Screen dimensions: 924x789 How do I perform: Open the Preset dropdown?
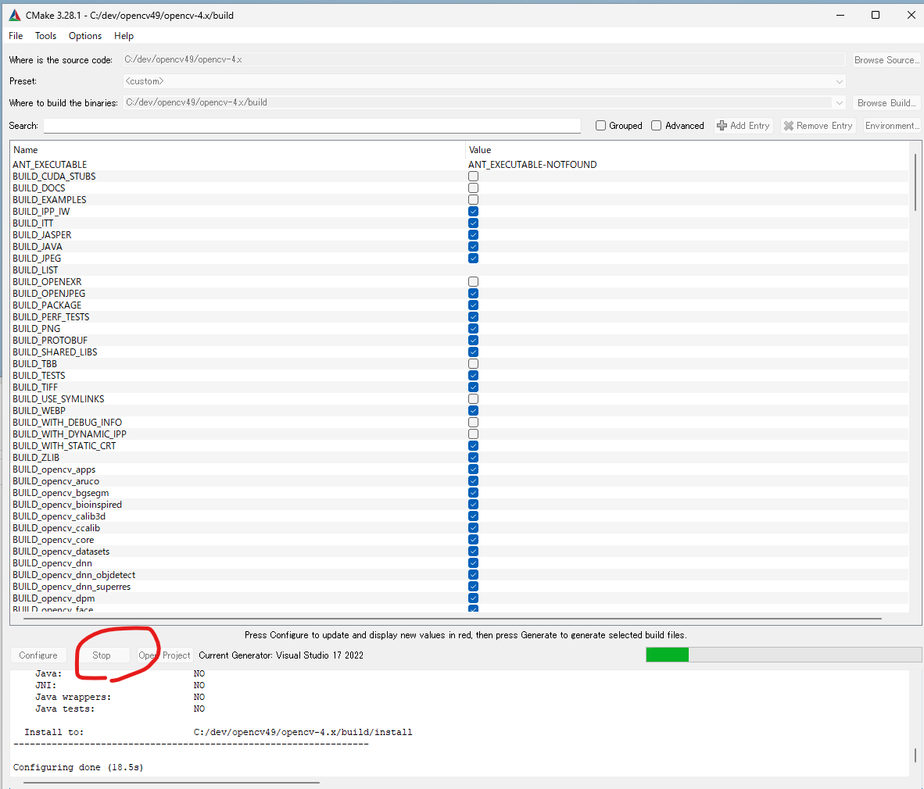839,81
